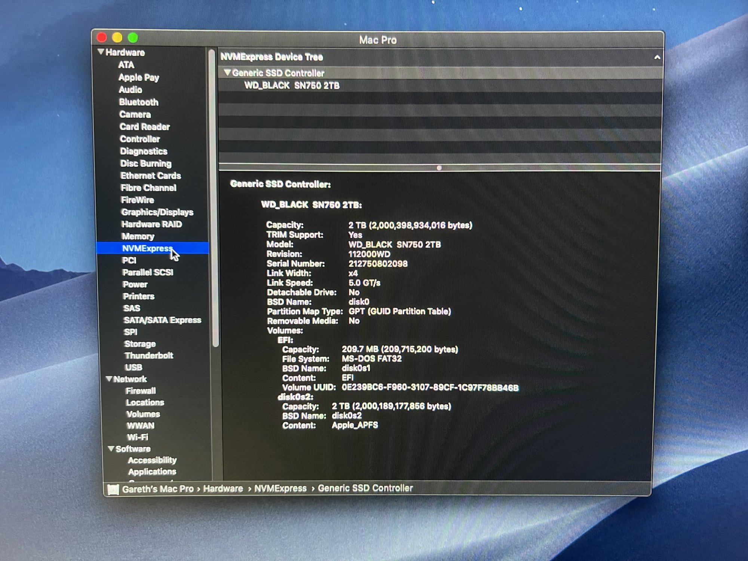Select WD_BLACK SN750 2TB in device tree
748x561 pixels.
click(292, 86)
